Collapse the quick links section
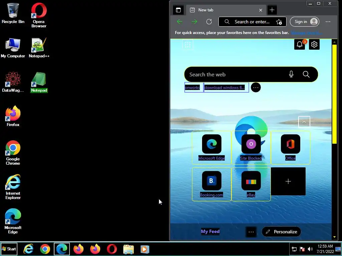 point(304,122)
